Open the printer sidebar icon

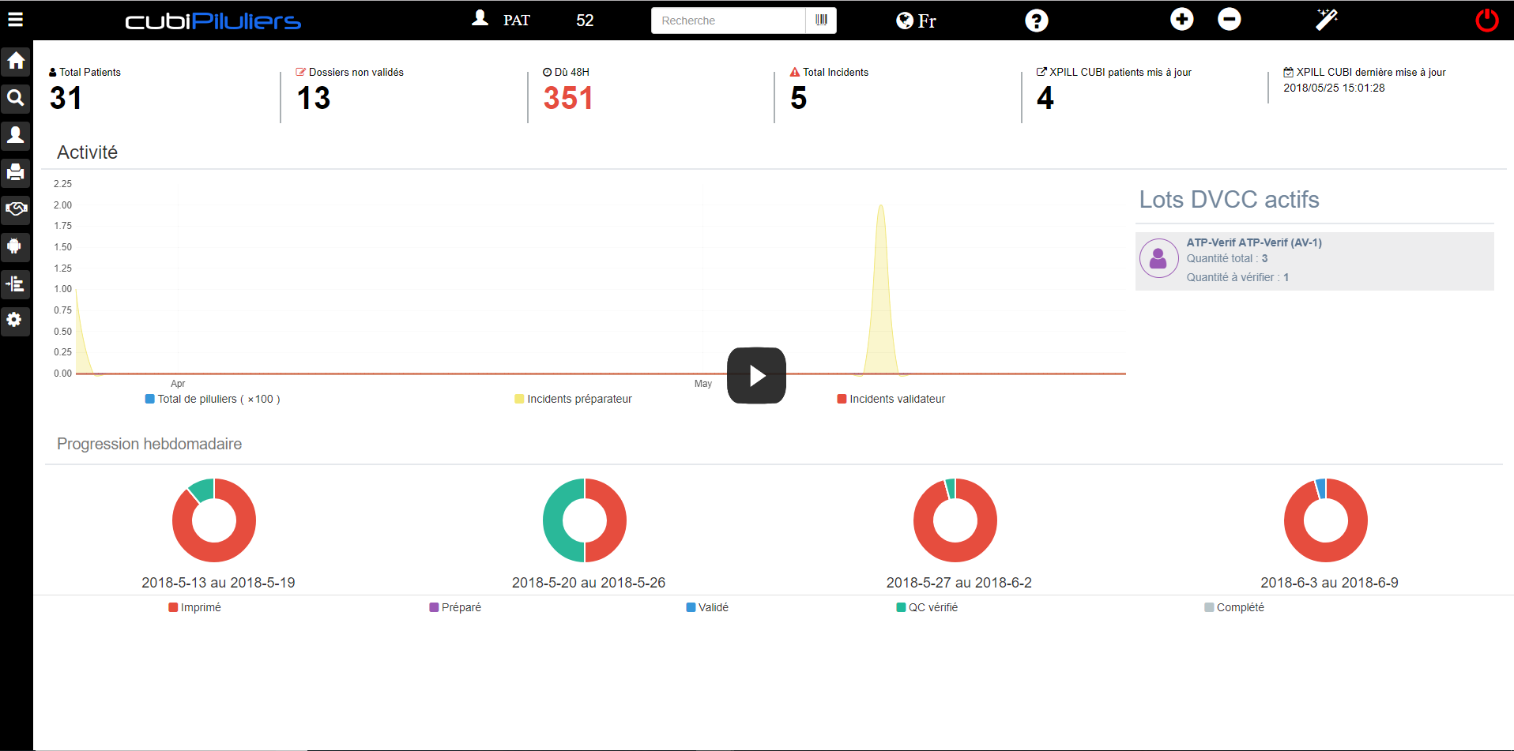[16, 172]
